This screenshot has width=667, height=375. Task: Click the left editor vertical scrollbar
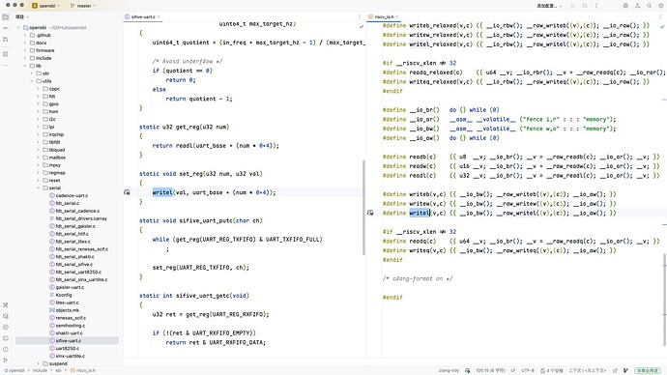pos(363,208)
